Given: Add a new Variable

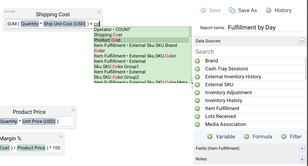Looking at the screenshot, I should pyautogui.click(x=221, y=137).
